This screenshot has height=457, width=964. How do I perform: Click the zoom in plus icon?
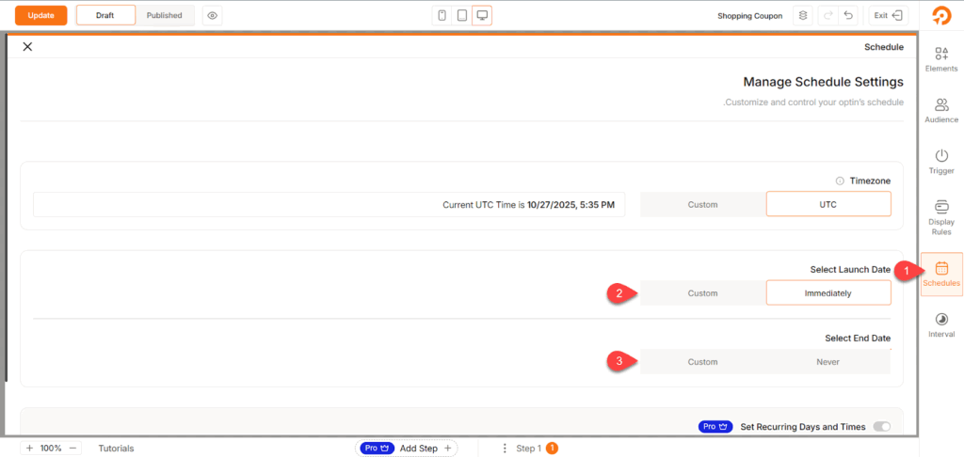point(29,449)
